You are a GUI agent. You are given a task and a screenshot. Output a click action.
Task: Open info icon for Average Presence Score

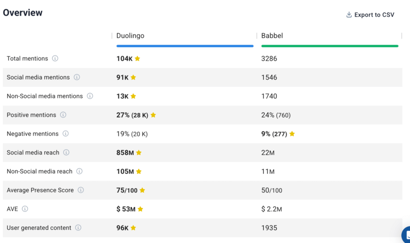tap(81, 190)
